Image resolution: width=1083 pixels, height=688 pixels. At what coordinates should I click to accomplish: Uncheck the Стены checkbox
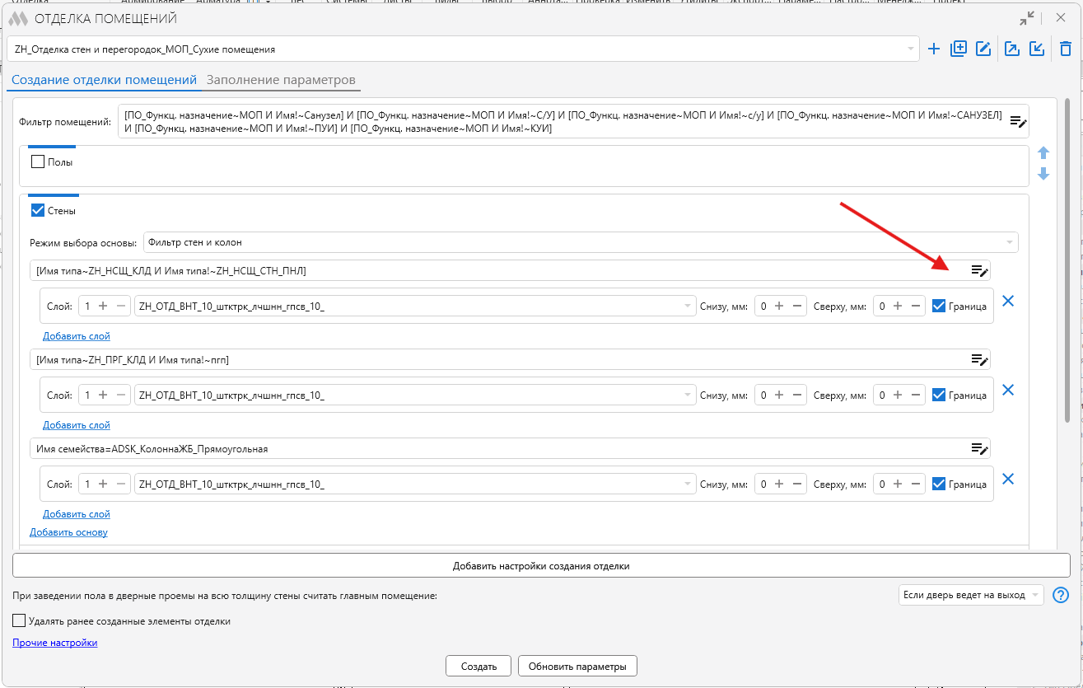pyautogui.click(x=38, y=210)
